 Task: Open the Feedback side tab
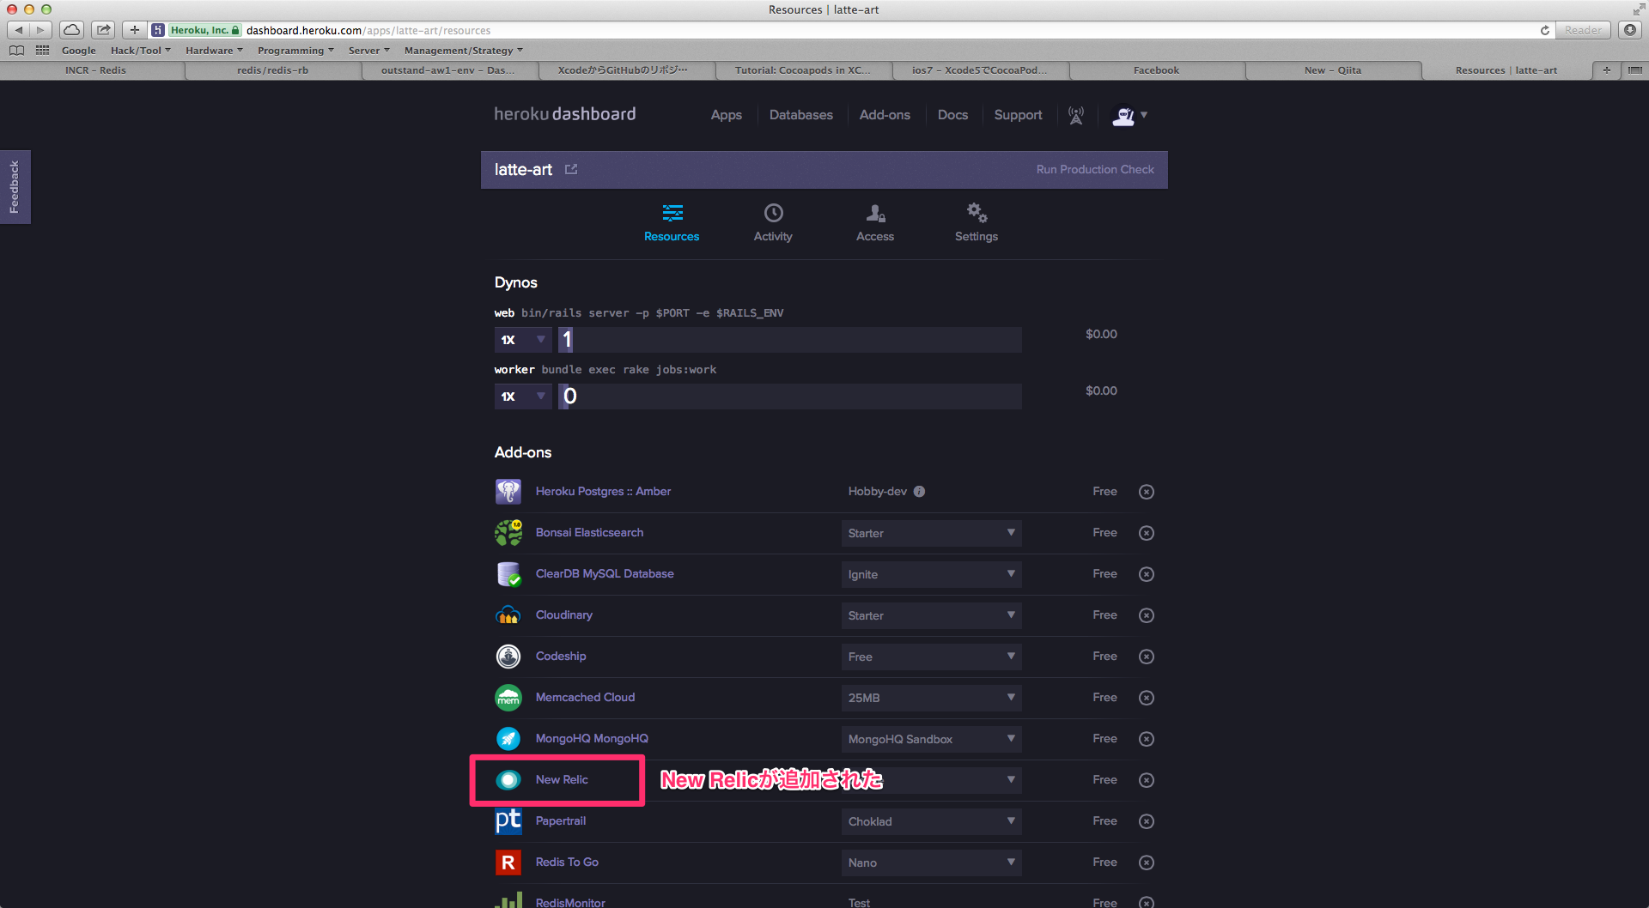(15, 187)
